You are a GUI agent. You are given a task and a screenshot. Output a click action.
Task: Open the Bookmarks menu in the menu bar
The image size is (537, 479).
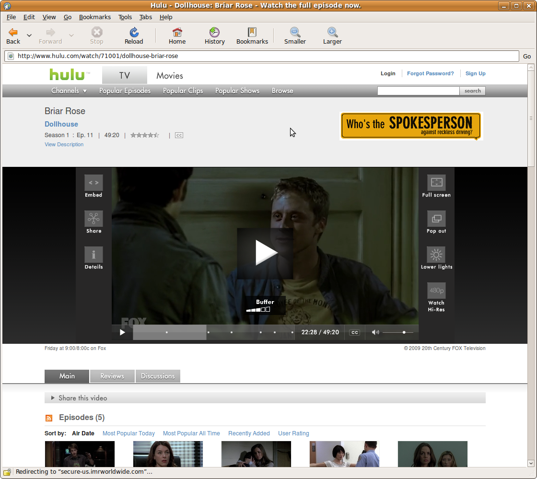point(95,17)
